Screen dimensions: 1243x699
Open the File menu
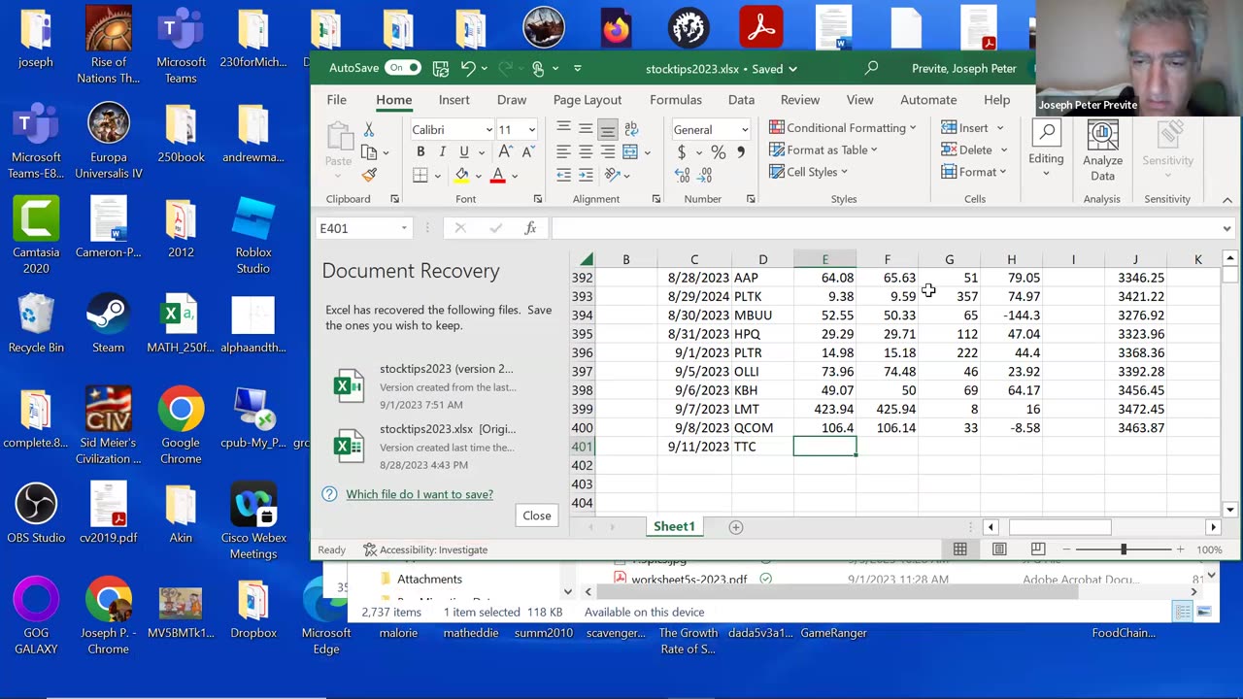click(336, 100)
